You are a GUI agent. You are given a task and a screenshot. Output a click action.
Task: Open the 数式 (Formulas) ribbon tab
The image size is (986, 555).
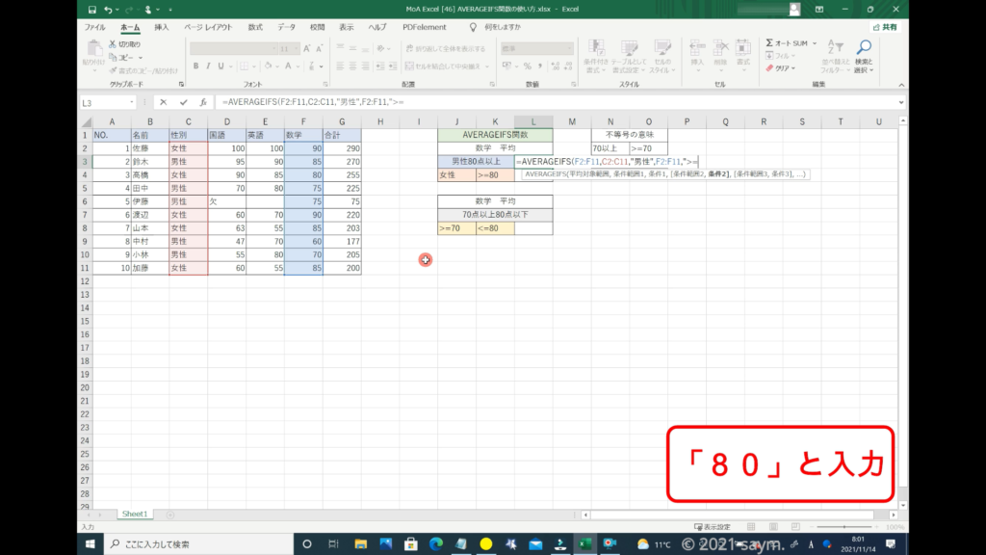click(x=254, y=27)
